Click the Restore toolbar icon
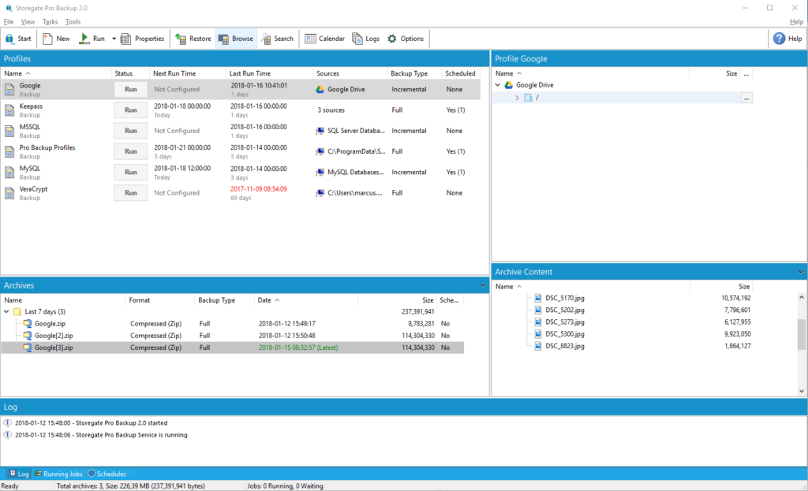 pos(193,39)
